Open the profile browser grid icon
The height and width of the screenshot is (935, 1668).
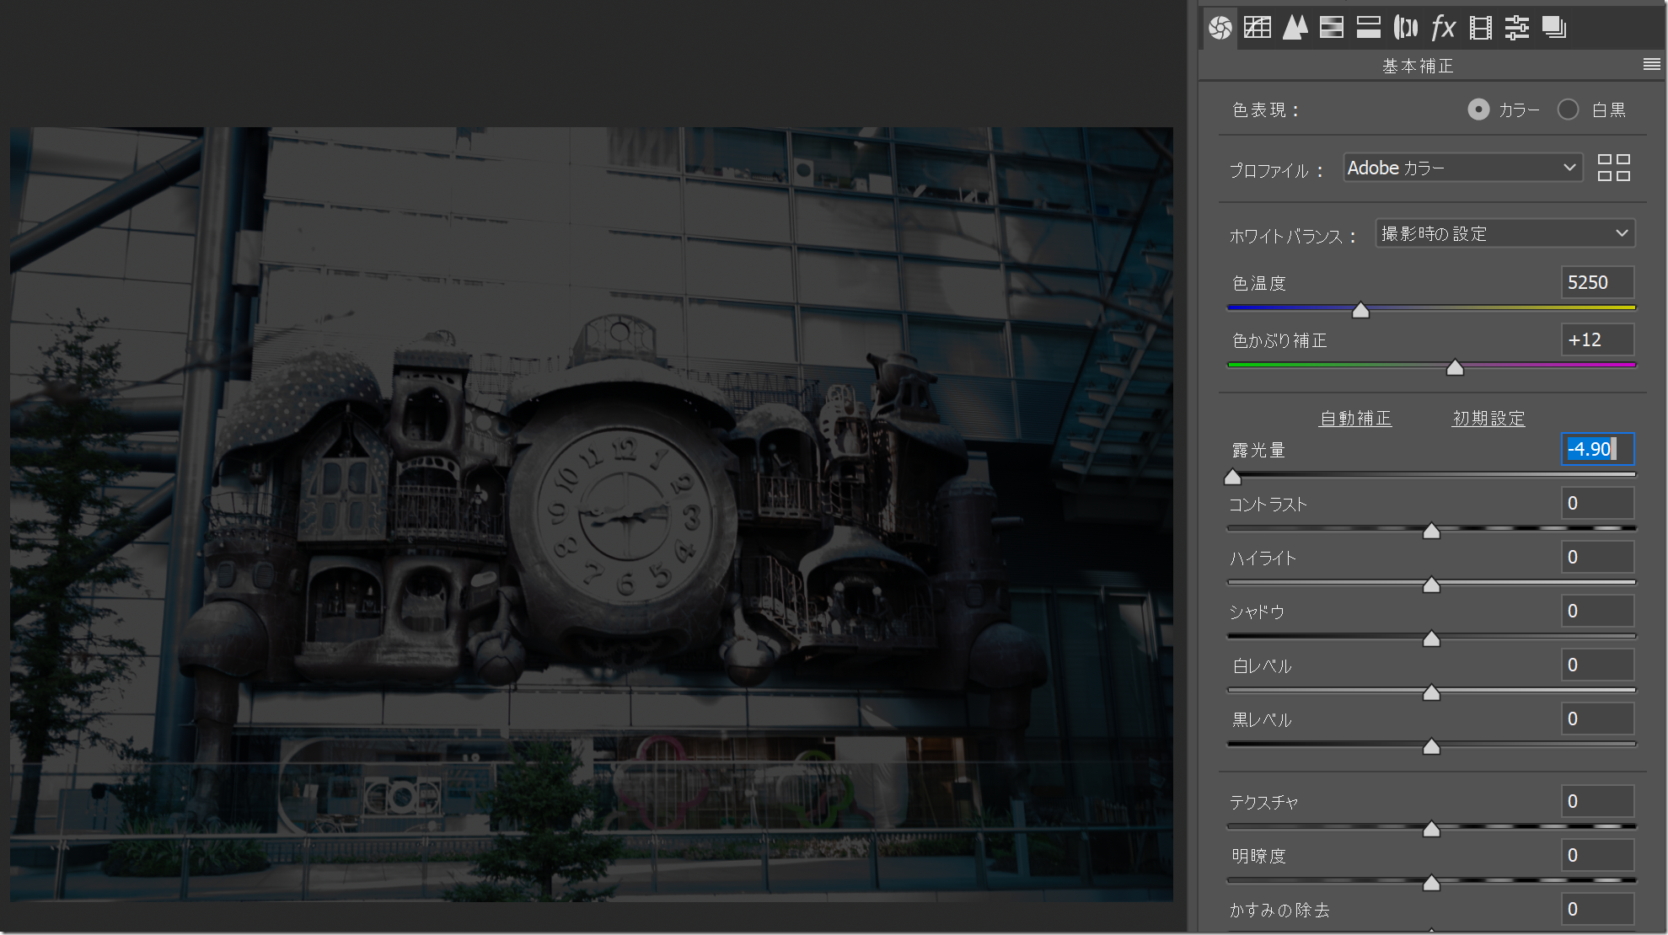tap(1614, 168)
